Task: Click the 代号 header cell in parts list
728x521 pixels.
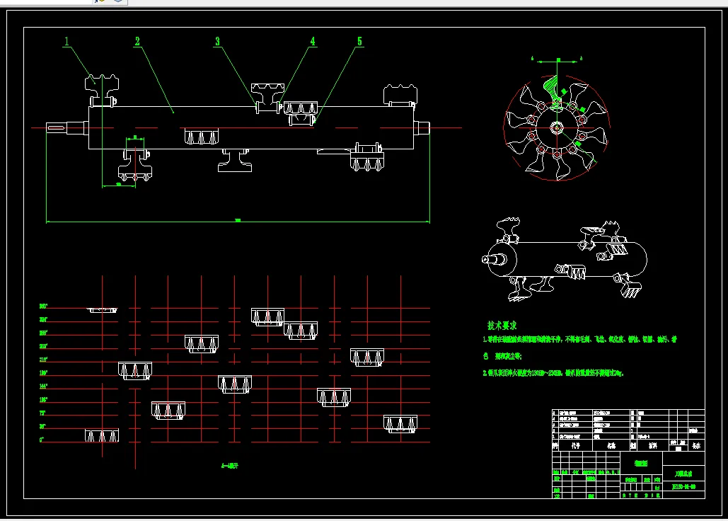Action: [x=576, y=445]
